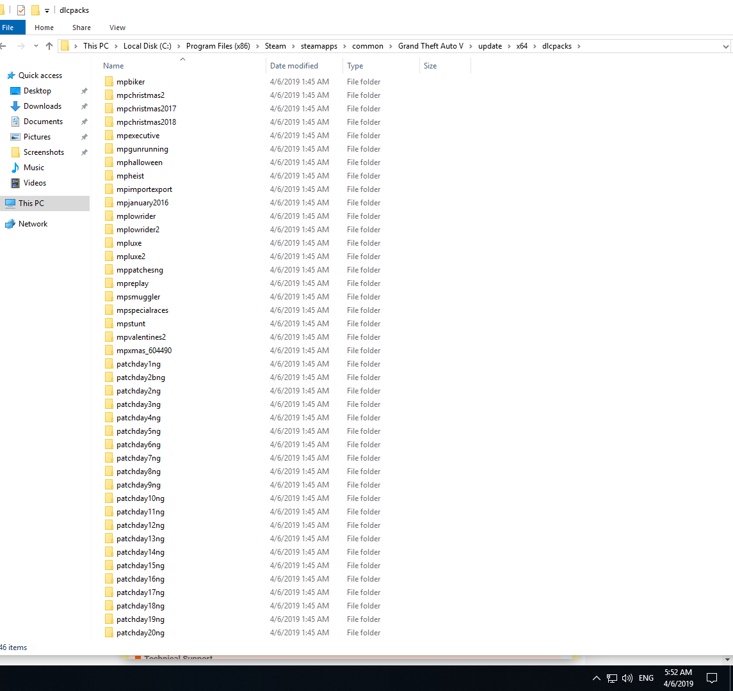733x691 pixels.
Task: Select the mpsmuggler folder icon
Action: (x=109, y=297)
